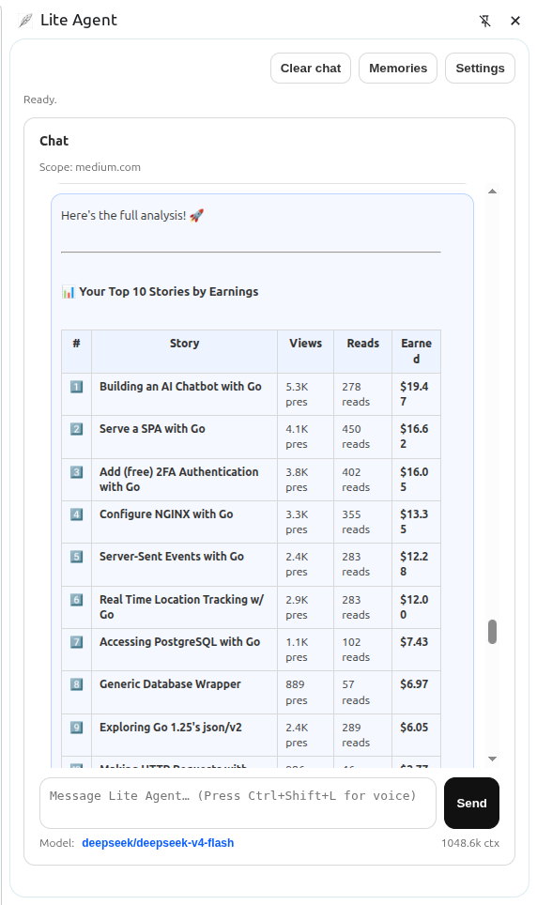
Task: Click the number 7 rank icon
Action: pyautogui.click(x=76, y=642)
